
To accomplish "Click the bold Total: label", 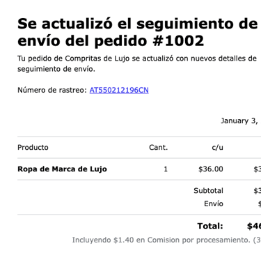I will [x=210, y=226].
